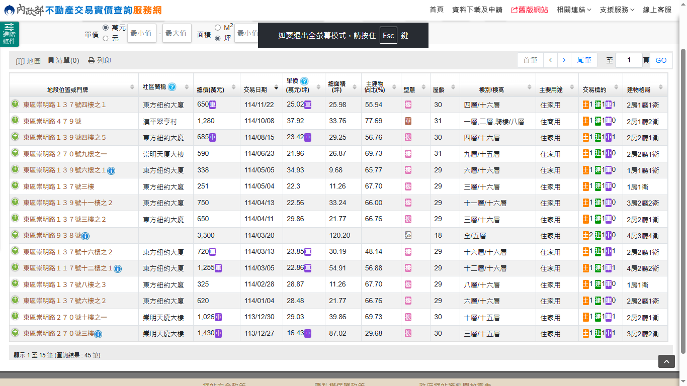Screen dimensions: 687x386
Task: Click the 透 building type icon
Action: [408, 236]
